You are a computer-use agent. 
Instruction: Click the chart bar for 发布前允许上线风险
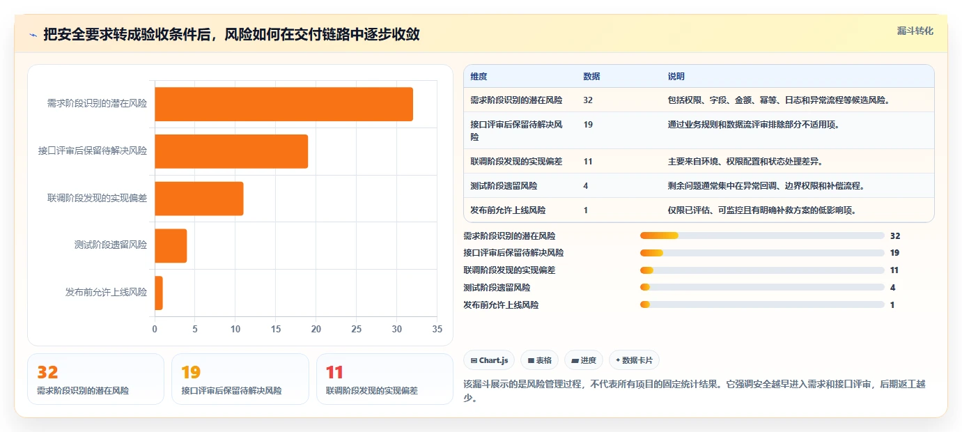pyautogui.click(x=159, y=293)
